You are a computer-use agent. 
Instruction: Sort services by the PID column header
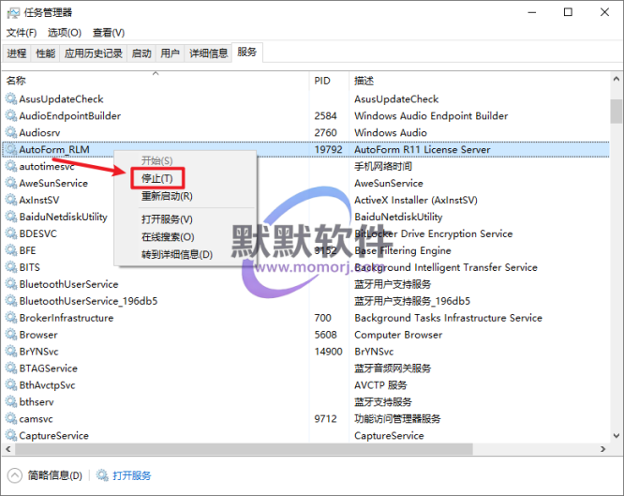[x=322, y=81]
